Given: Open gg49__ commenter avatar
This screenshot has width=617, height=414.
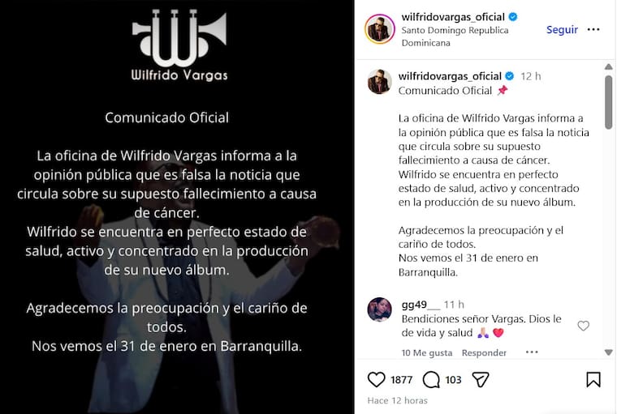Looking at the screenshot, I should [380, 309].
